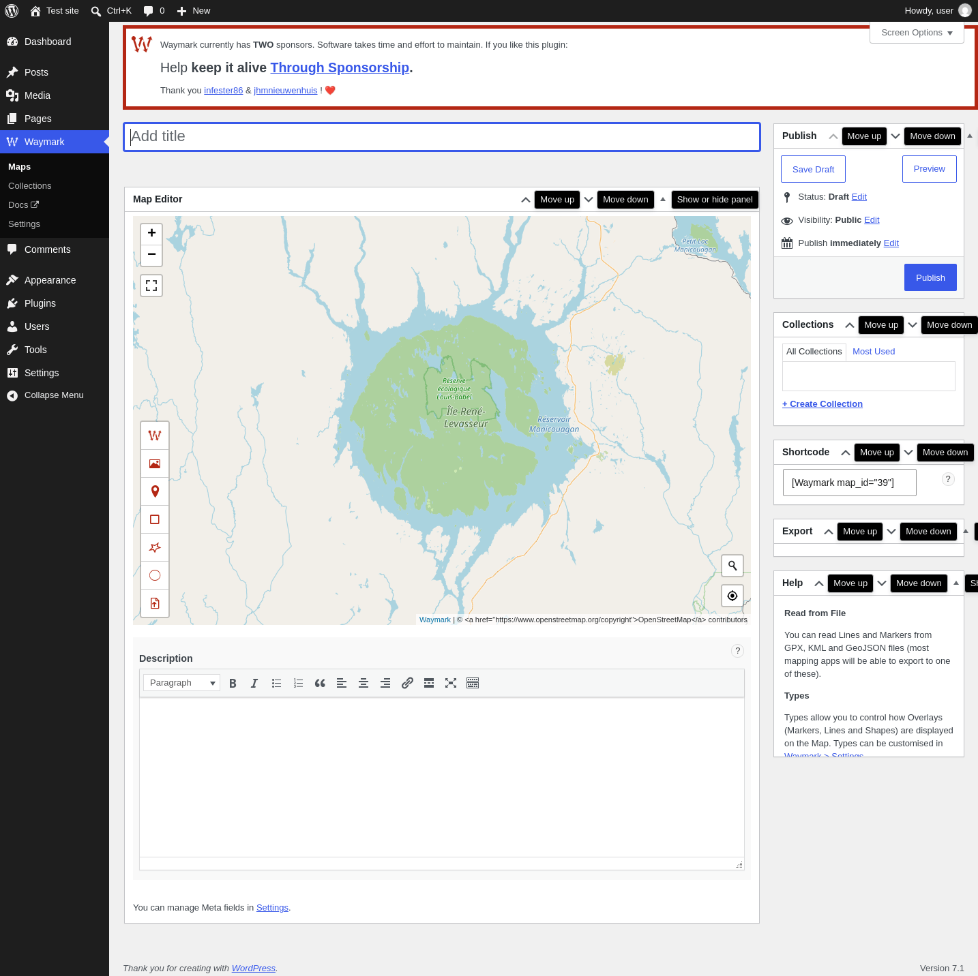This screenshot has width=978, height=976.
Task: Switch to the Most Used collections tab
Action: click(x=874, y=352)
